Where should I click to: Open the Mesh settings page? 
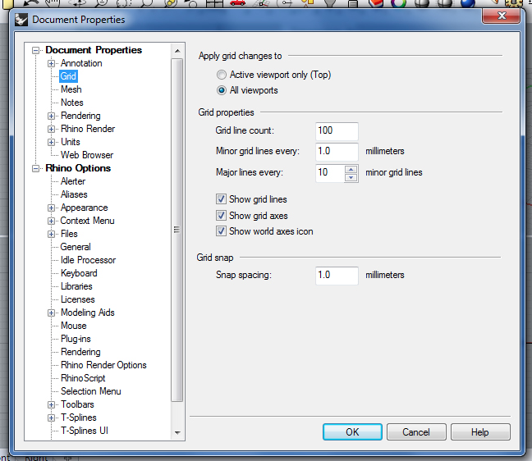click(71, 89)
